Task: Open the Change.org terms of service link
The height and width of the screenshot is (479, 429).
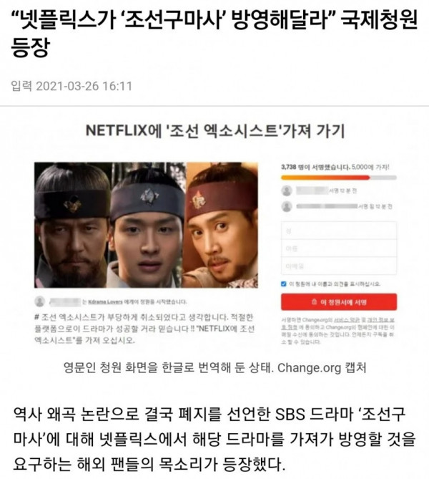Action: pyautogui.click(x=347, y=320)
